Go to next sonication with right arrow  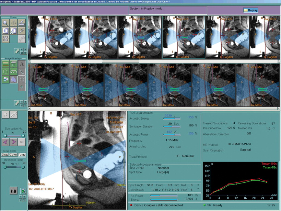(x=14, y=142)
